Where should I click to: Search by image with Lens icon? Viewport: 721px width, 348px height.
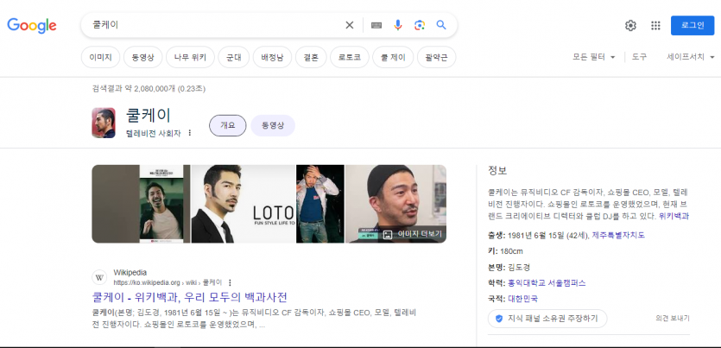click(x=420, y=25)
